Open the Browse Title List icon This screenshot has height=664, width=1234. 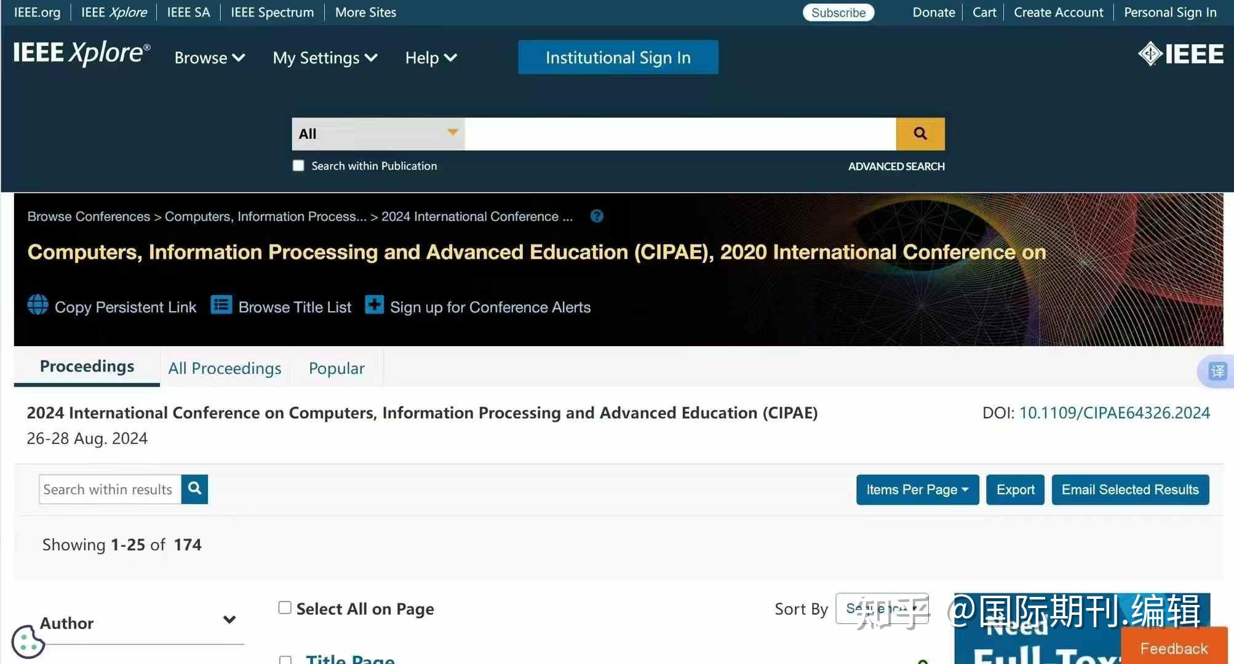click(221, 305)
